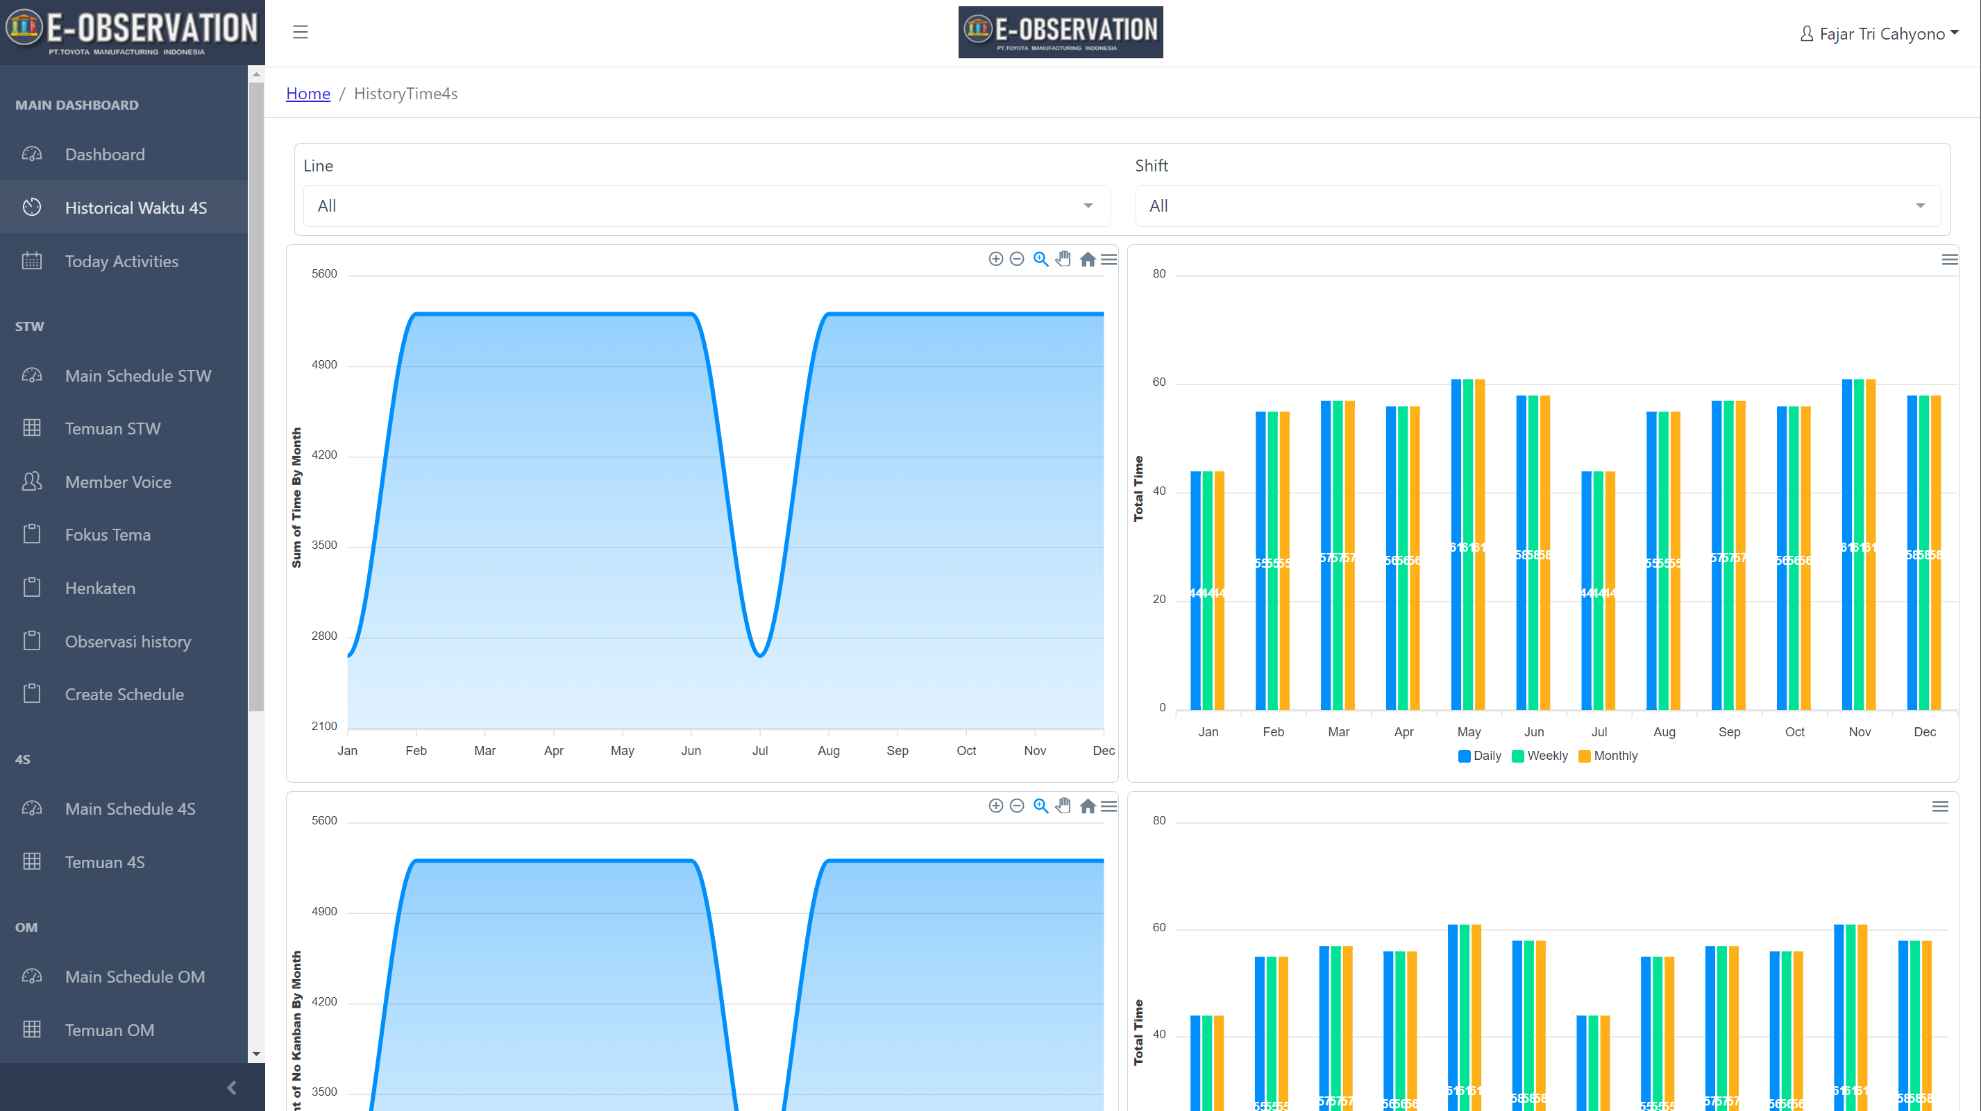Toggle the Daily series in first bar chart legend
The height and width of the screenshot is (1111, 1981).
coord(1480,756)
